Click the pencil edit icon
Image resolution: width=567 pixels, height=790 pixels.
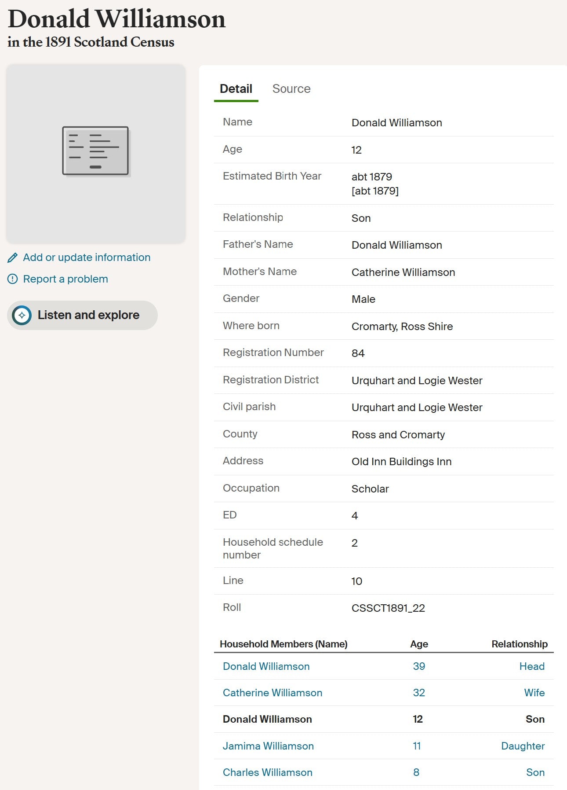(x=13, y=257)
